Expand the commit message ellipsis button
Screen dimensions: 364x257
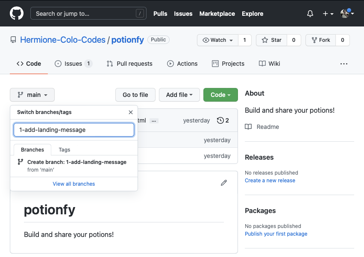154,121
